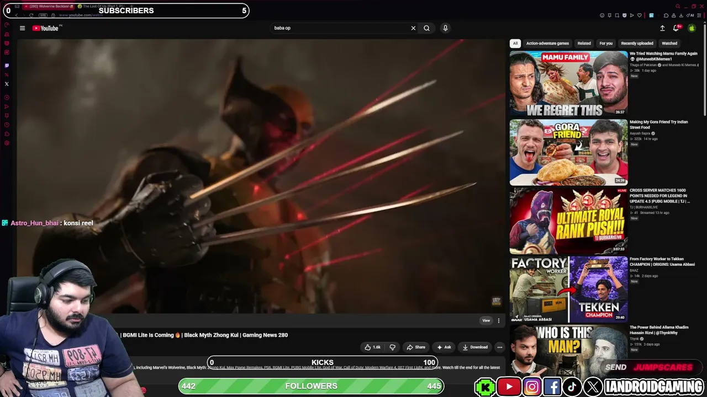The image size is (707, 397).
Task: Open the YouTube create upload icon
Action: click(662, 28)
